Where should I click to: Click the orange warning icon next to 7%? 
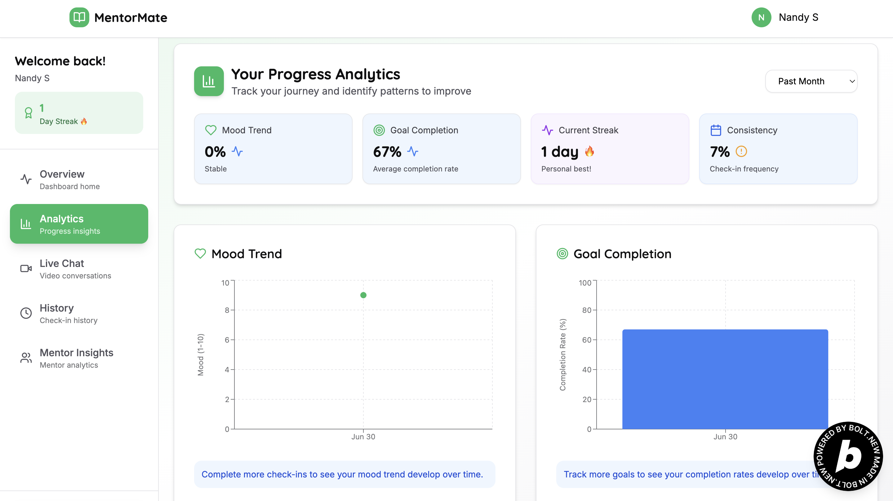click(x=741, y=152)
